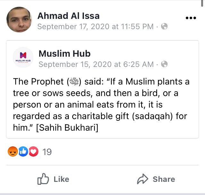Click the curved arrow Share icon
The width and height of the screenshot is (205, 195).
click(x=143, y=179)
